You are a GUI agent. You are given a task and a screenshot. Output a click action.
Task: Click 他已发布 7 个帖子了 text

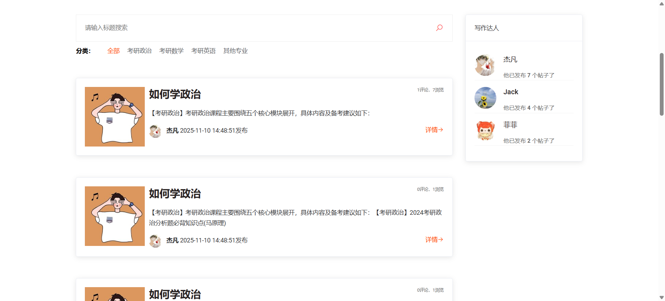pos(529,75)
